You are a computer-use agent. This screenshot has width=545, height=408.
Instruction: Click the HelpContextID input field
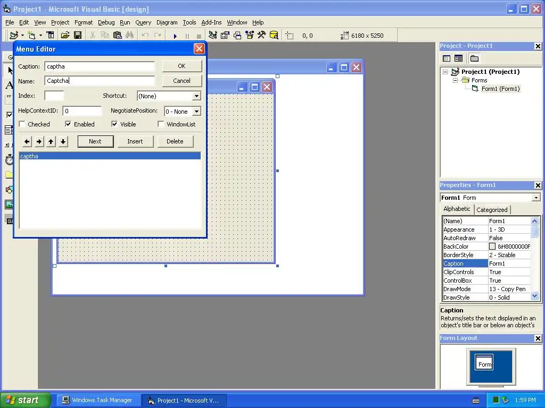[82, 111]
